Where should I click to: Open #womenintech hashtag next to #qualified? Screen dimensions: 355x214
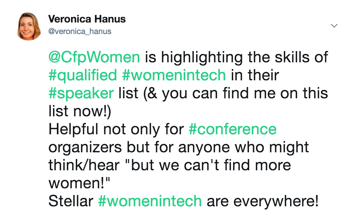coord(174,75)
